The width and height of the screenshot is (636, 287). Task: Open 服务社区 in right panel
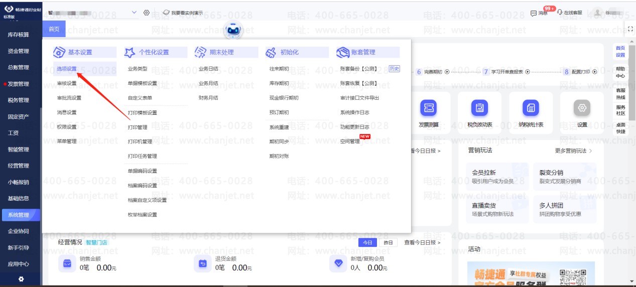[620, 110]
